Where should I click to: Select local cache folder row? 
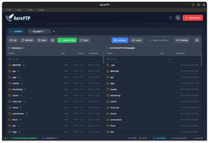153,101
